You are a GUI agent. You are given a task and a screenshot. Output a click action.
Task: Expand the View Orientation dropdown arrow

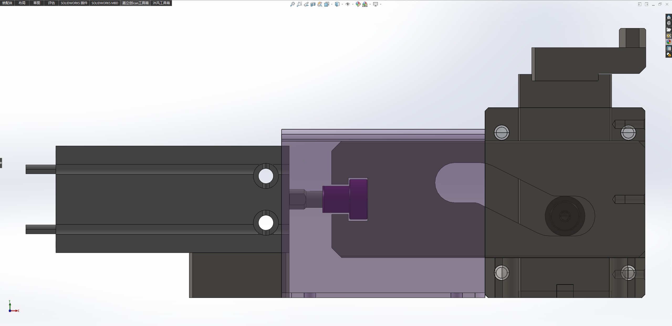pos(332,4)
